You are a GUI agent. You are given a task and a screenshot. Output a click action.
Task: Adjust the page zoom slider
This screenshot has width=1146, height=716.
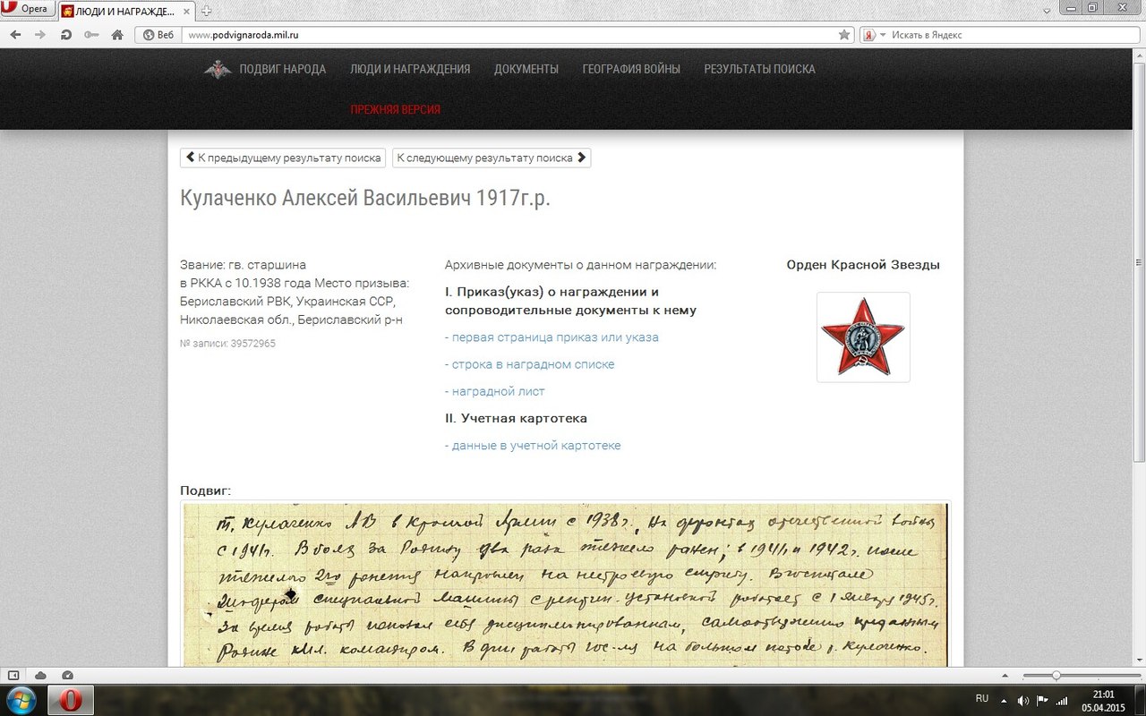coord(1056,675)
